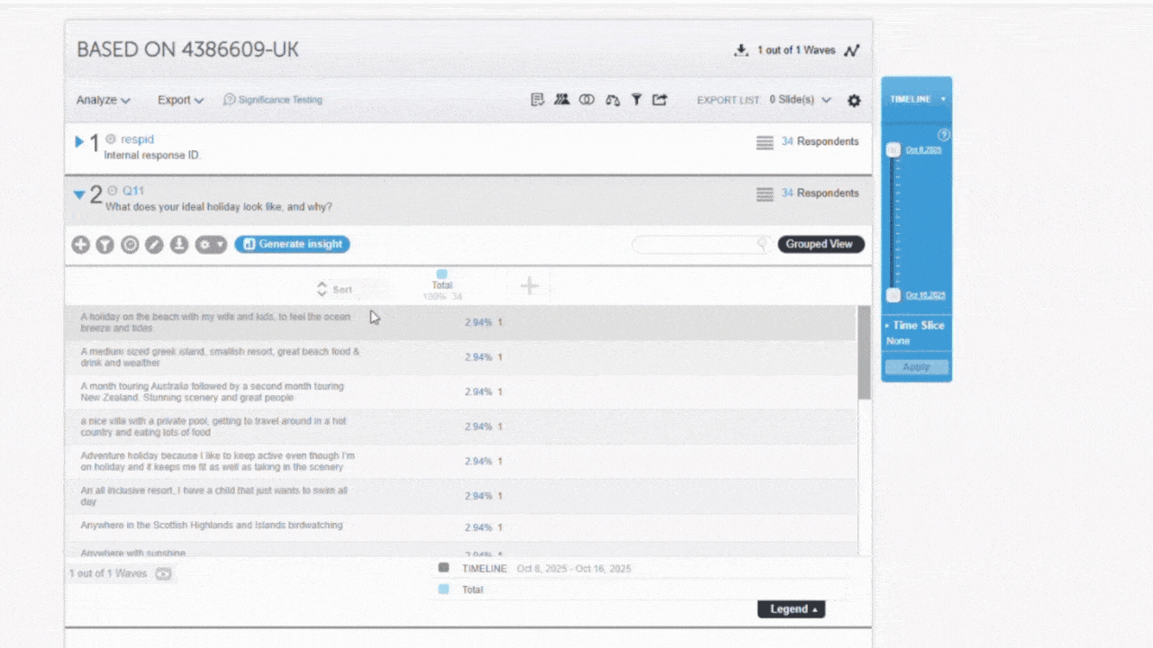This screenshot has height=648, width=1153.
Task: Click the people group icon in toolbar
Action: pyautogui.click(x=562, y=100)
